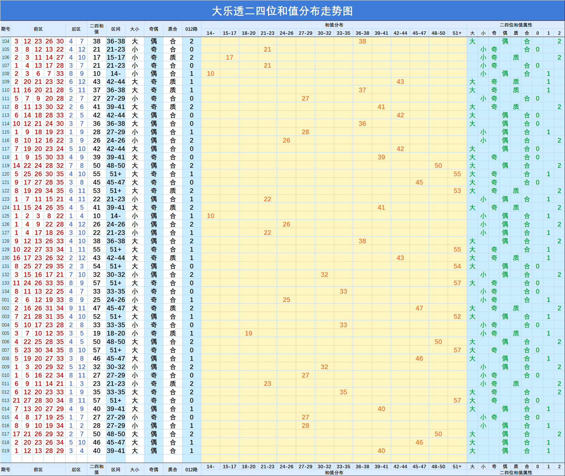Click the top 33-35 range header
Viewport: 565px width, 476px height.
pyautogui.click(x=343, y=33)
